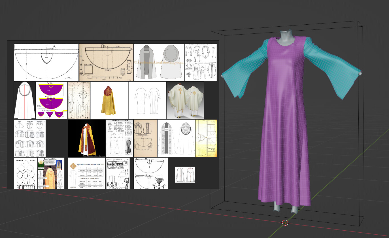Click the white chasubles with gold cross photo
The width and height of the screenshot is (389, 238).
click(185, 100)
